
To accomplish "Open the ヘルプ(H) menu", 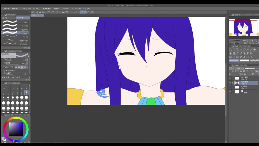I will click(86, 9).
